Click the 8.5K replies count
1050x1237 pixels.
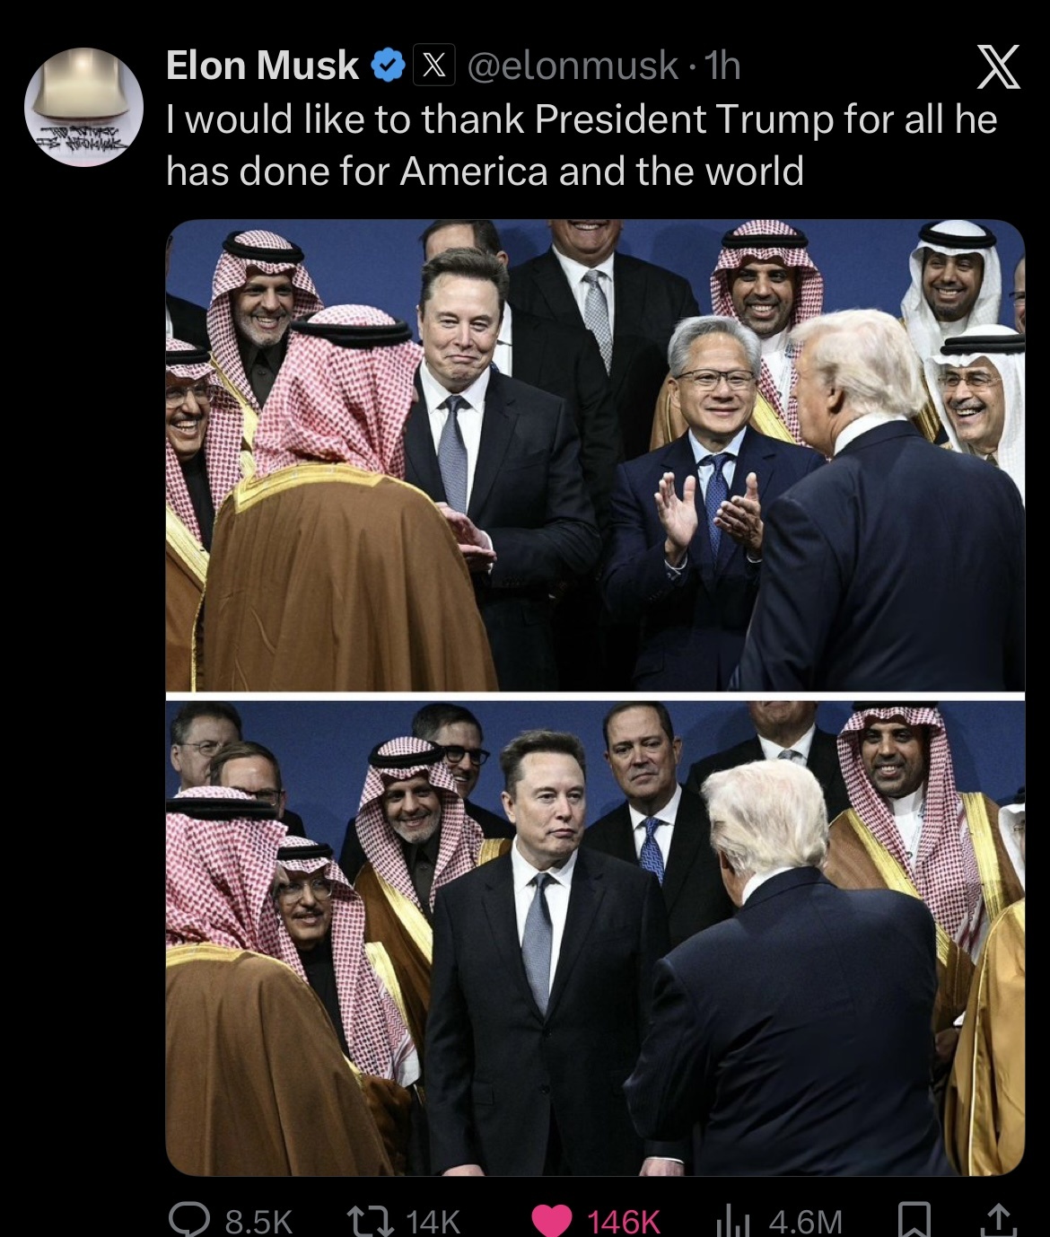[x=259, y=1221]
